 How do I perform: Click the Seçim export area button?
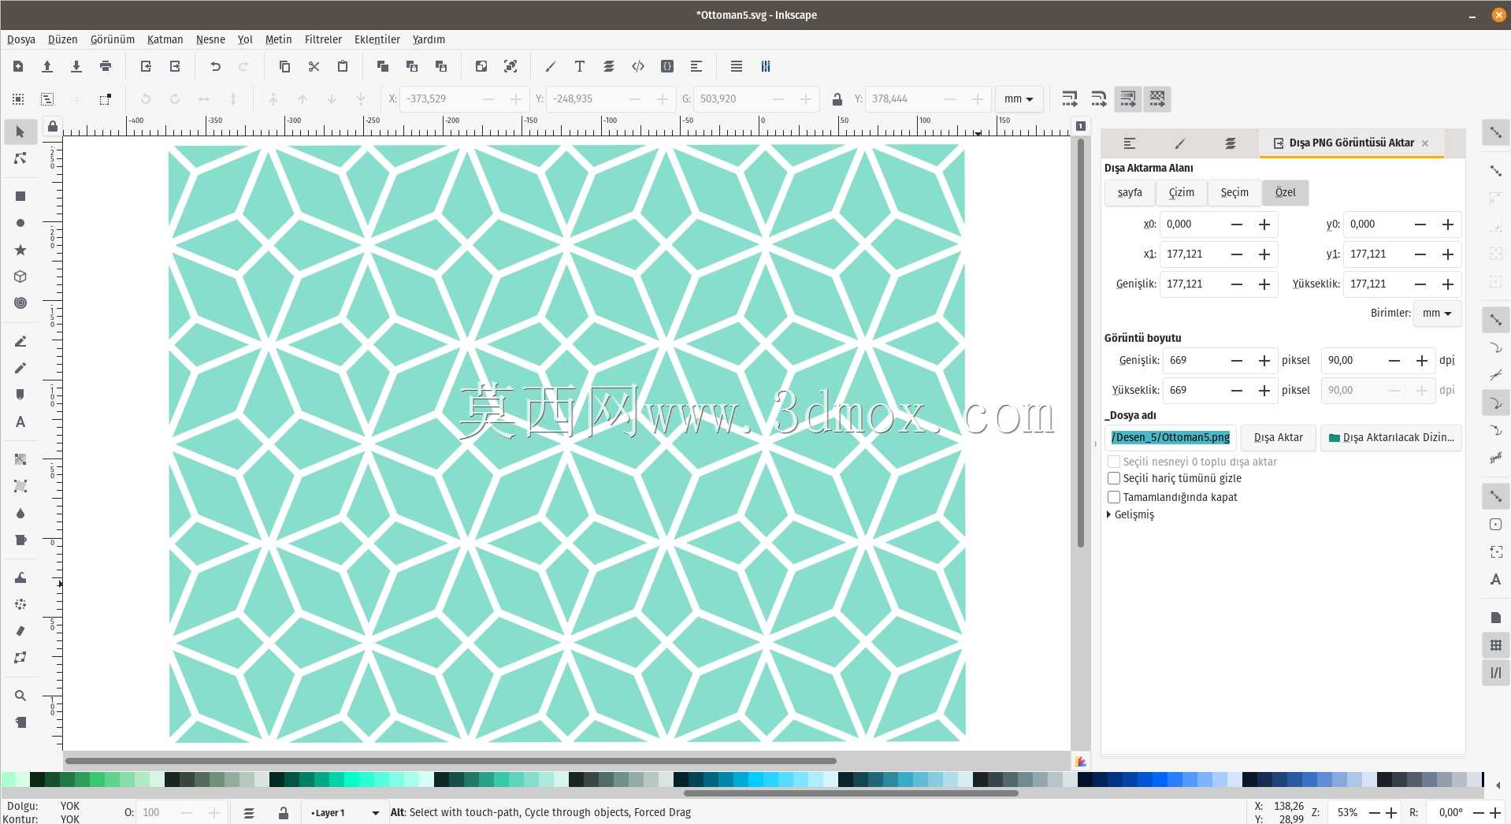[1234, 193]
